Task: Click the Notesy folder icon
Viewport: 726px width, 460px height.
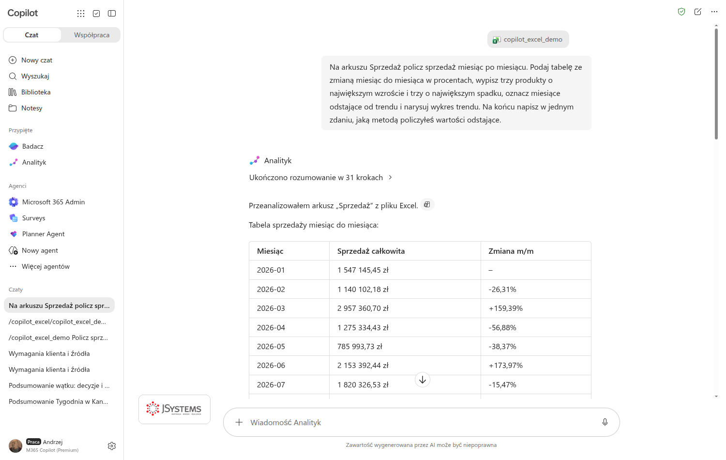Action: tap(13, 108)
